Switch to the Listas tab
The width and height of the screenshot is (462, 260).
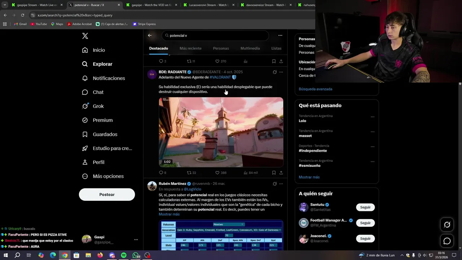click(x=276, y=48)
